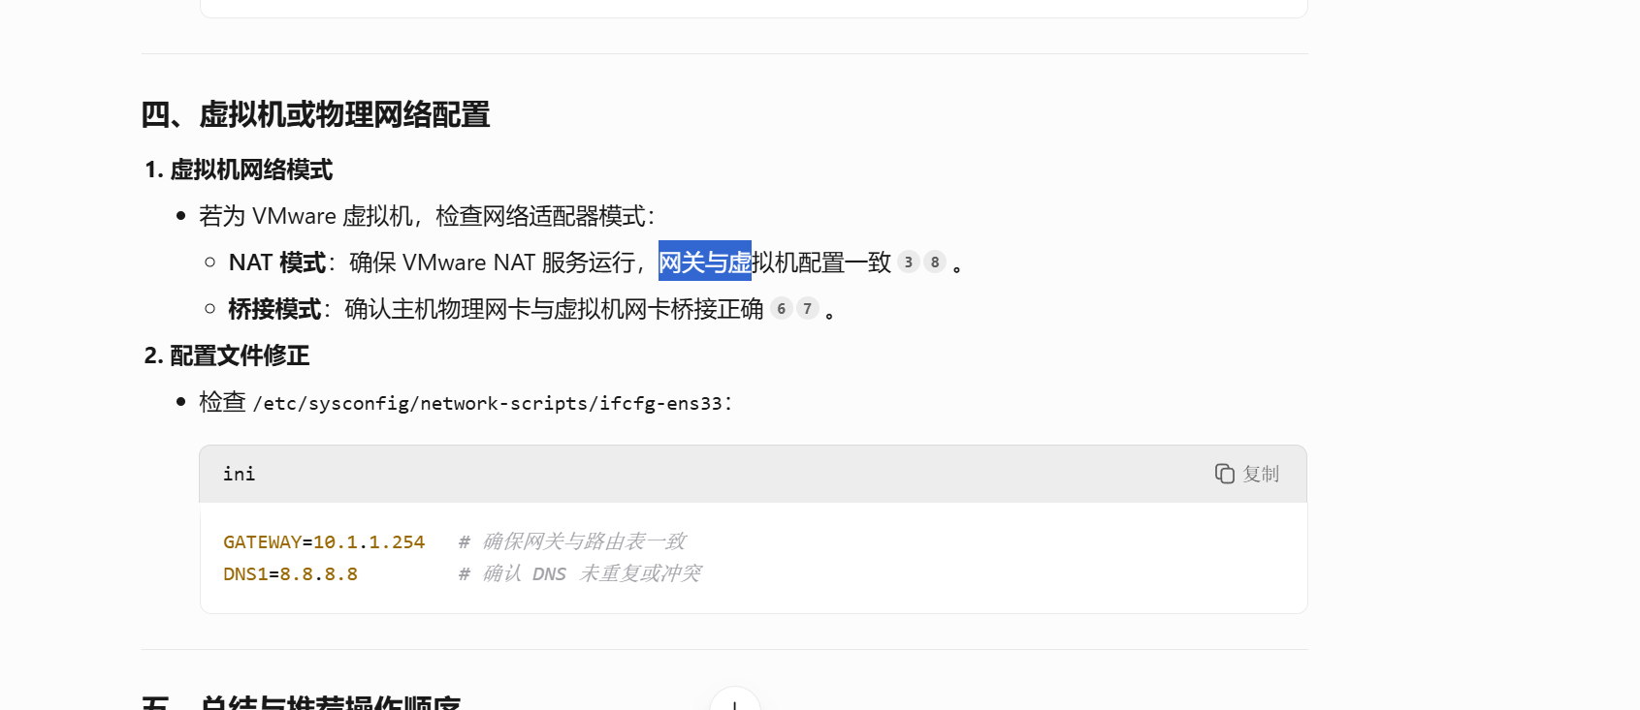
Task: Click the heading 四、虚拟机或物理网络配置
Action: (x=315, y=115)
